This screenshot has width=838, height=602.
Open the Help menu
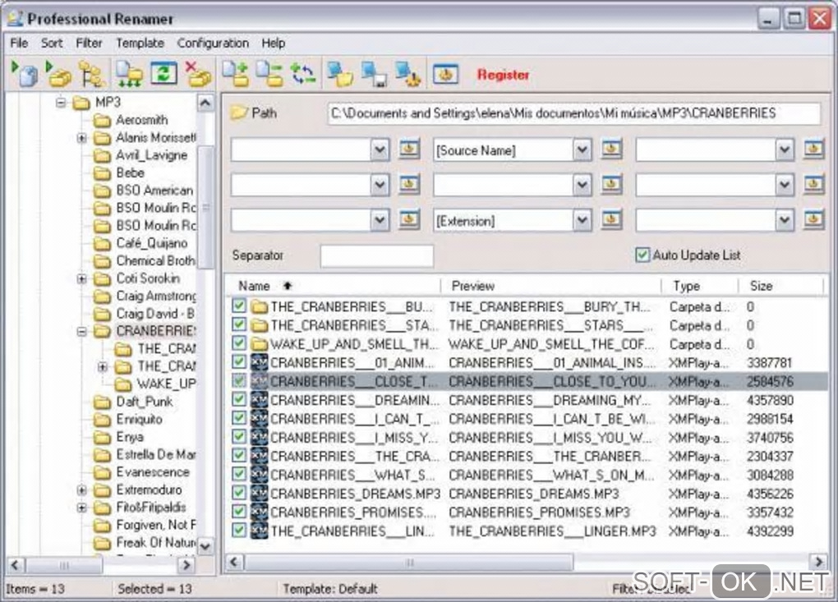[273, 43]
